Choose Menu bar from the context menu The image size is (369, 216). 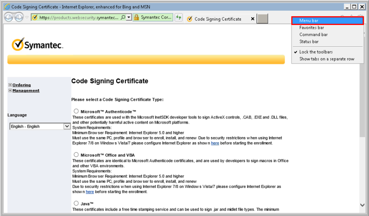click(327, 20)
